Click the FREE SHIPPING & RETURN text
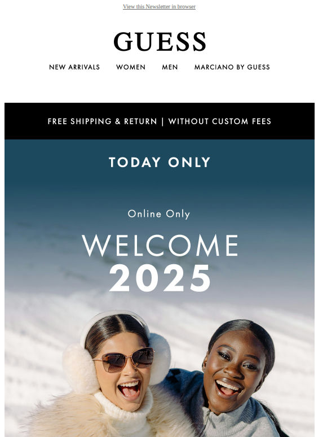 [x=103, y=121]
